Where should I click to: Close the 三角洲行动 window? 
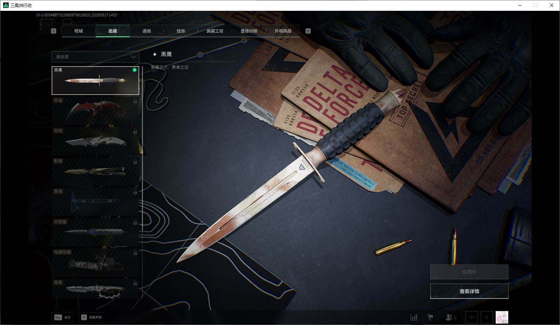[552, 5]
